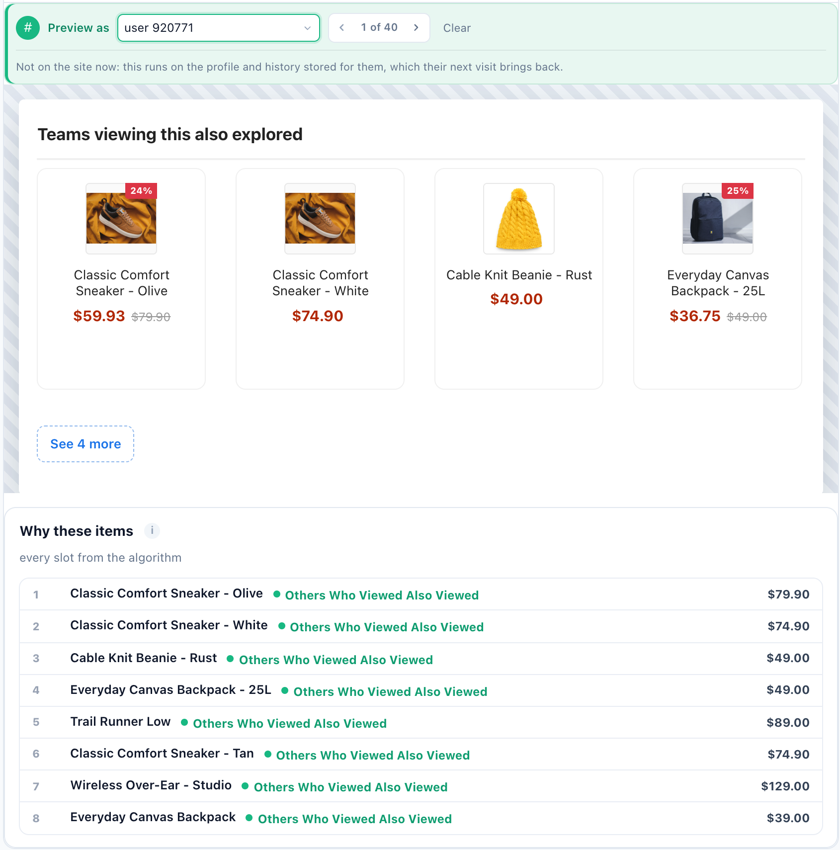Click the Clear button
Image resolution: width=840 pixels, height=850 pixels.
click(x=457, y=28)
